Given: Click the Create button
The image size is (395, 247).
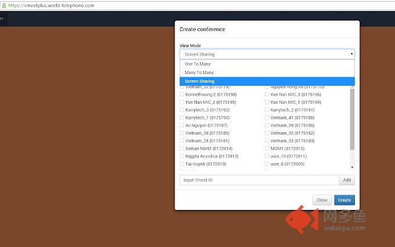Looking at the screenshot, I should (x=344, y=200).
